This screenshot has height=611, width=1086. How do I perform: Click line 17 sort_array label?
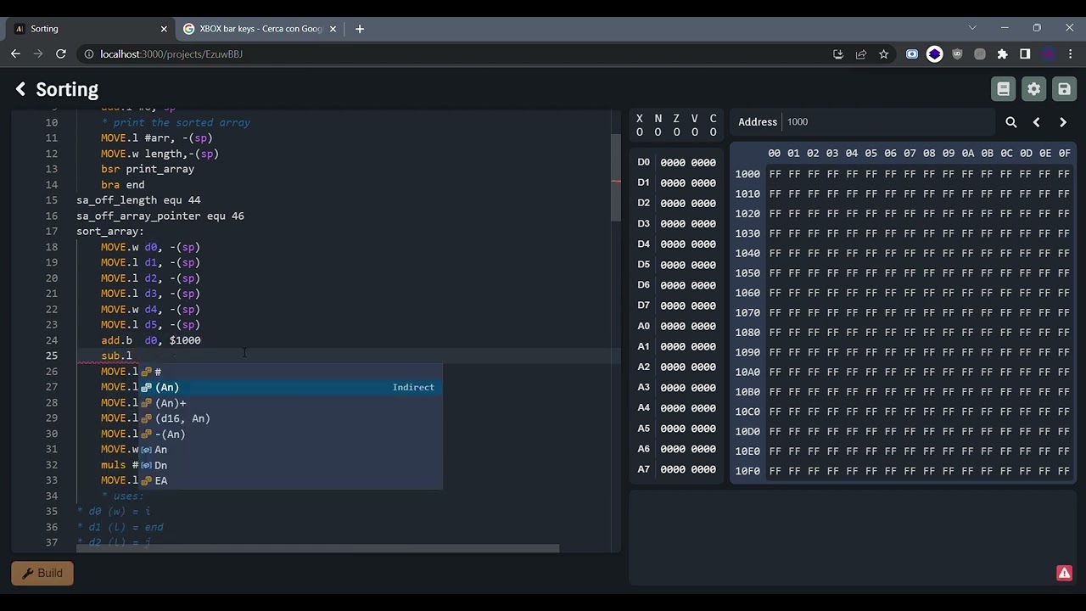point(110,232)
